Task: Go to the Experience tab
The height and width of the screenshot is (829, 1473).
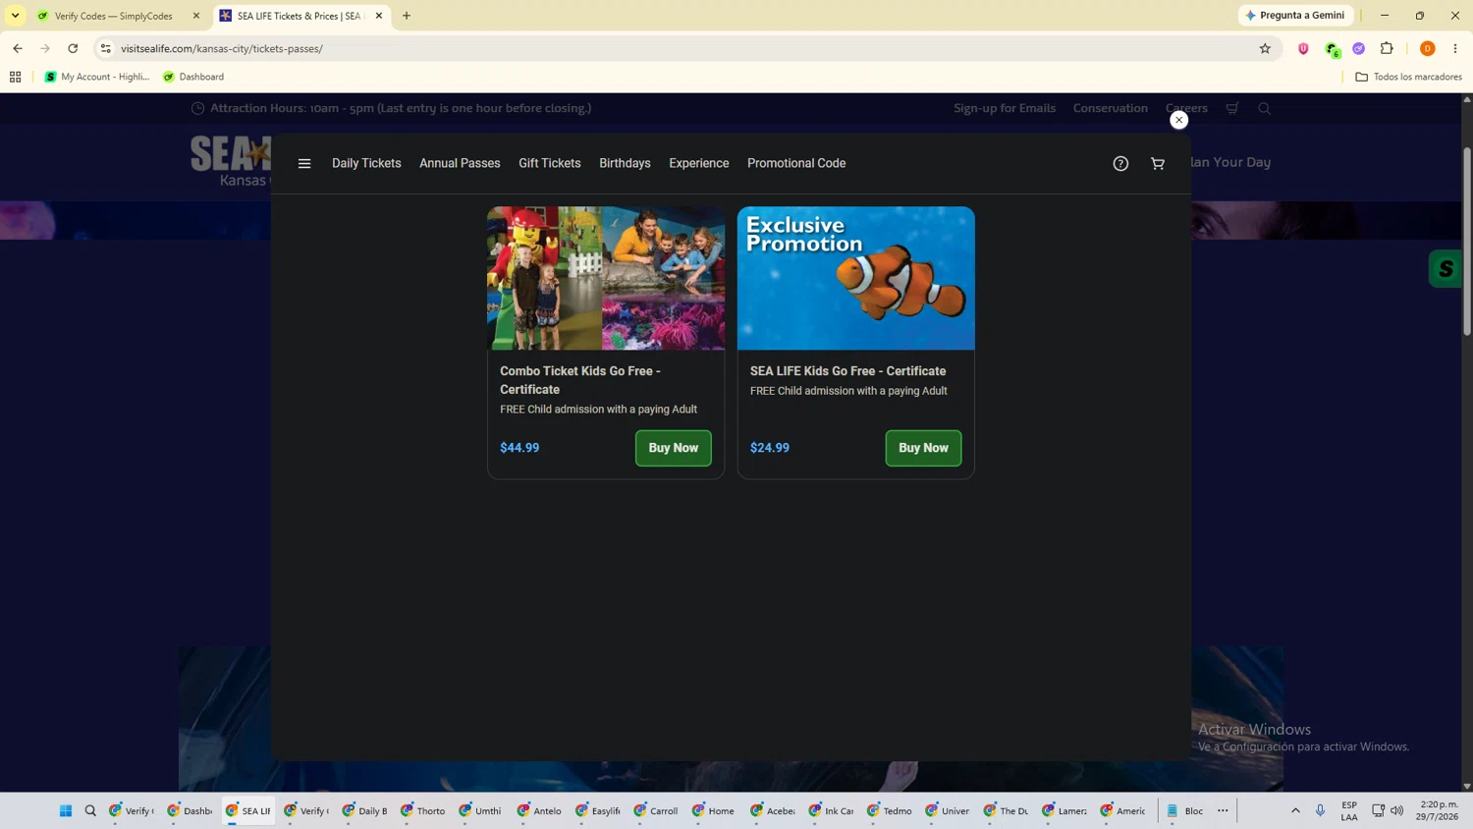Action: coord(699,163)
